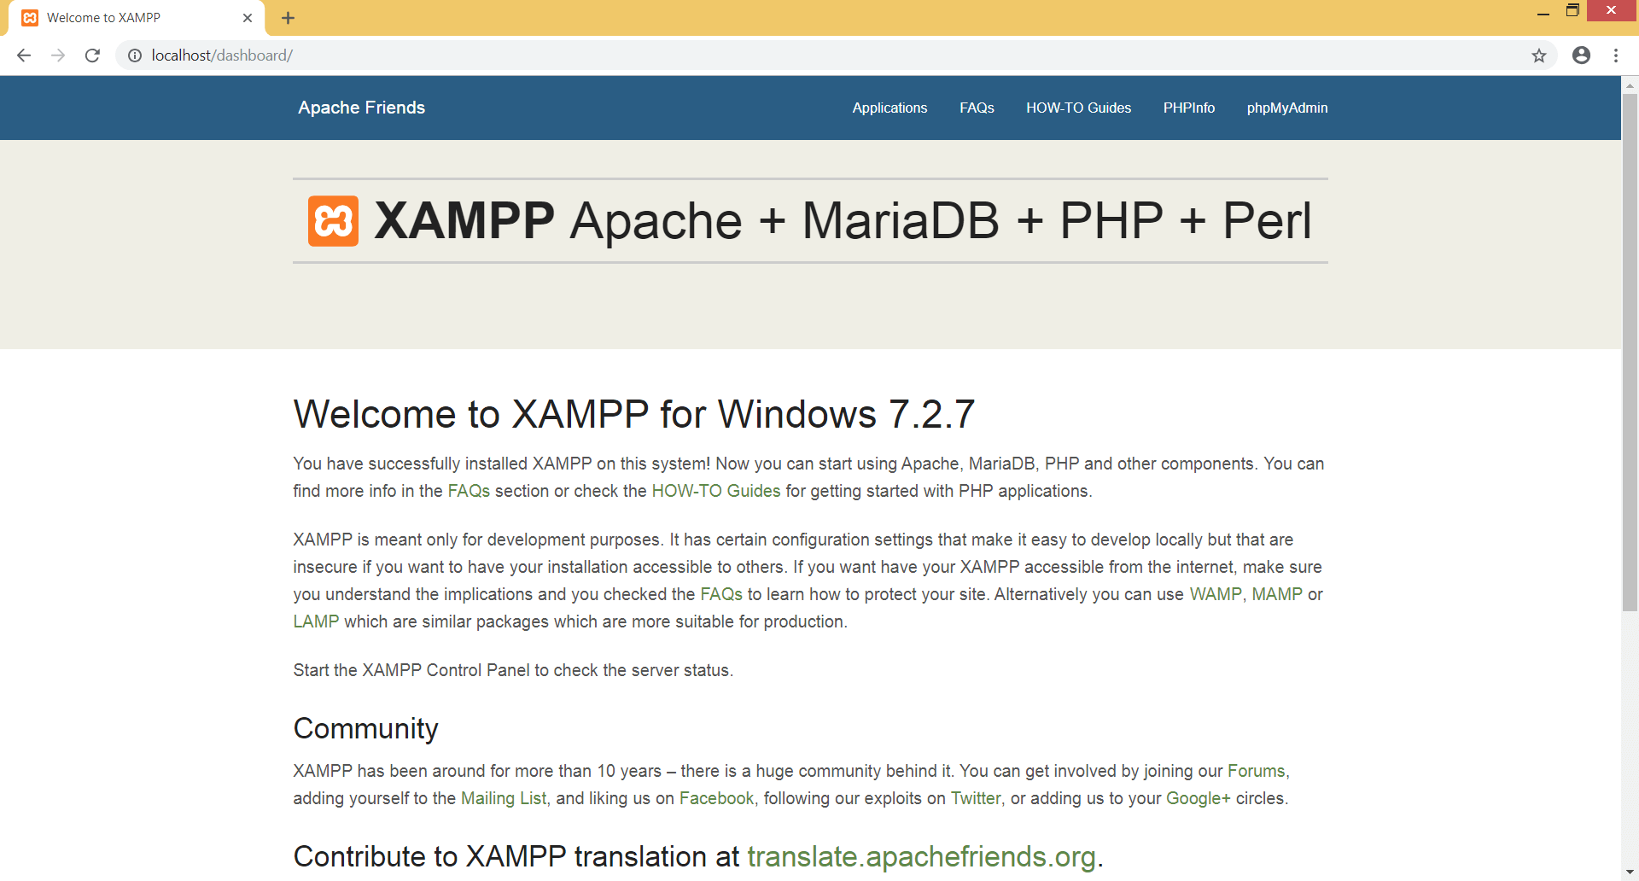Open a new tab with the plus button

point(289,18)
